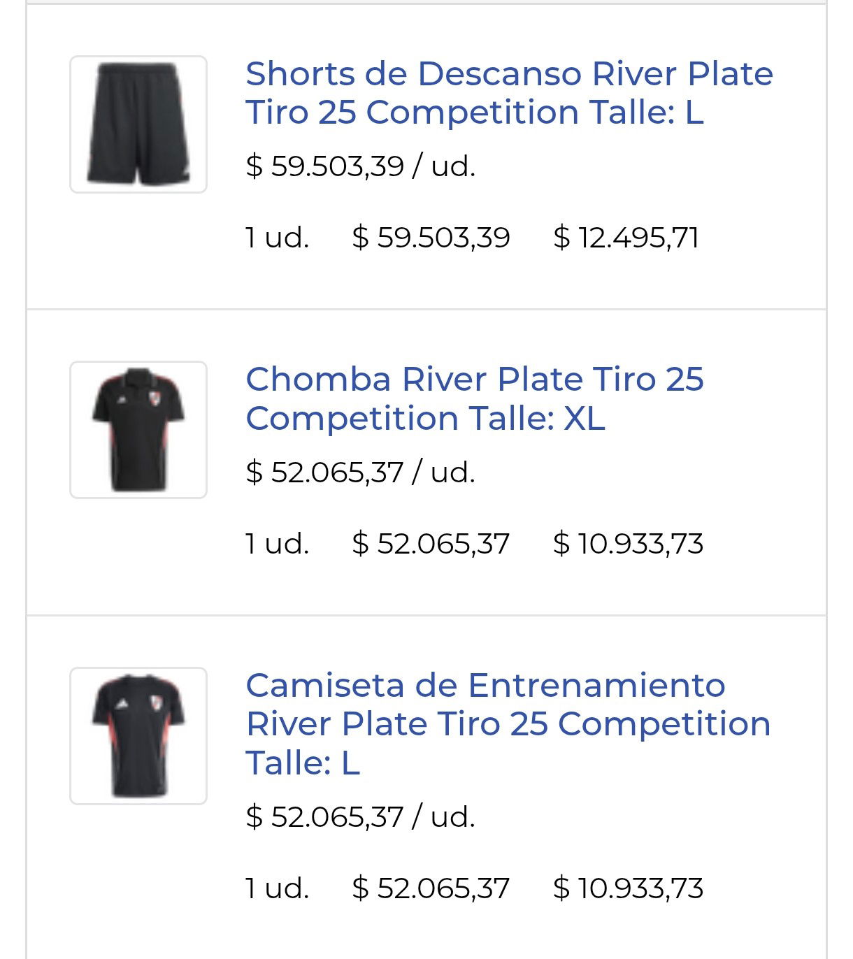Click the Chomba tax amount $ 10.933,73
853x959 pixels.
tap(628, 544)
